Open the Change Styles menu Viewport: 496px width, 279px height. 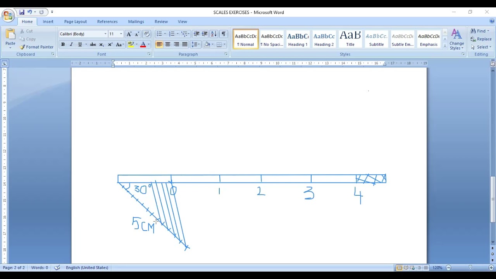pos(457,40)
